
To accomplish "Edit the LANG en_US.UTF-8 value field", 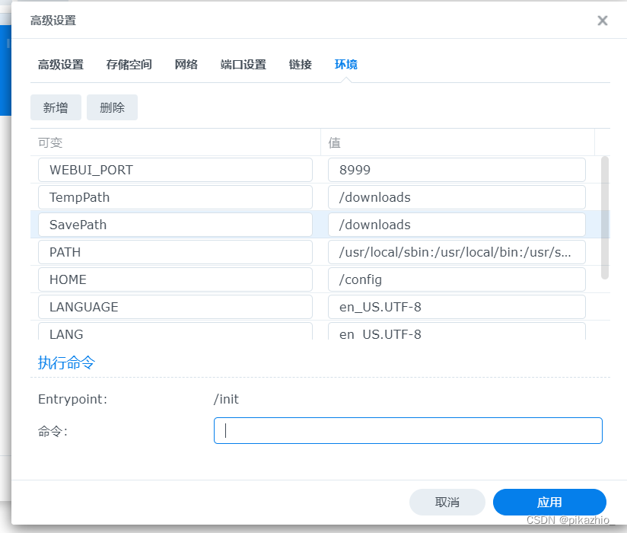I will tap(457, 331).
